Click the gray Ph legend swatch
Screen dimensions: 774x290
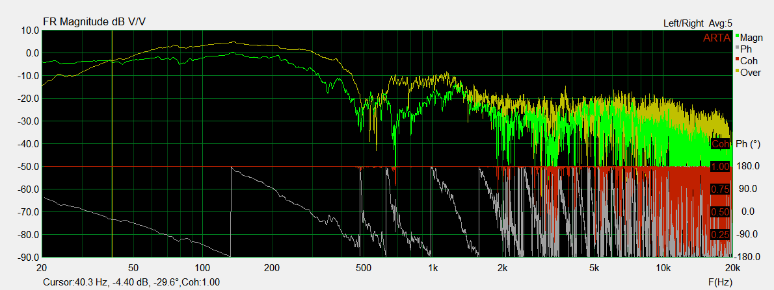pos(738,48)
